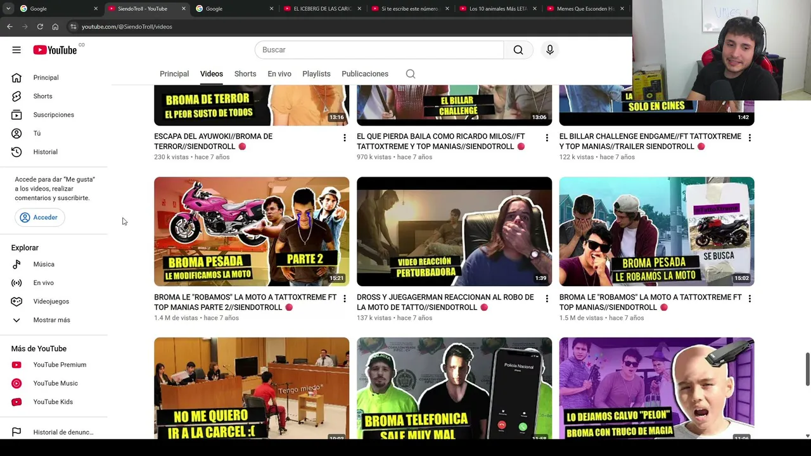The width and height of the screenshot is (811, 456).
Task: Switch to Si te escribe este número browser tab
Action: (x=410, y=9)
